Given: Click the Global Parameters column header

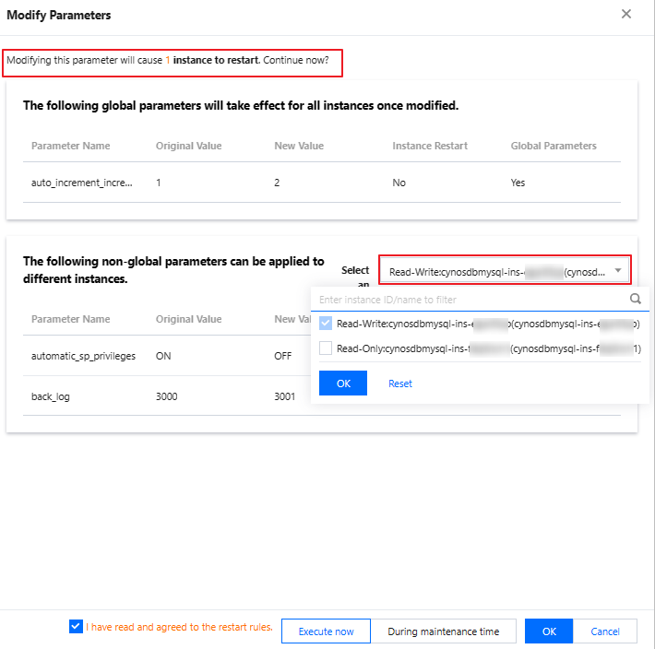Looking at the screenshot, I should (x=554, y=146).
